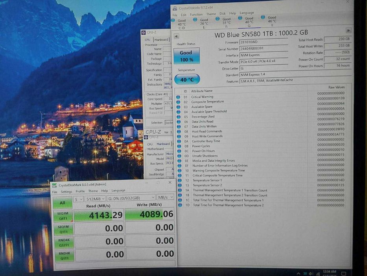This screenshot has height=276, width=367.
Task: Open the 512MiB test size dropdown
Action: (95, 199)
